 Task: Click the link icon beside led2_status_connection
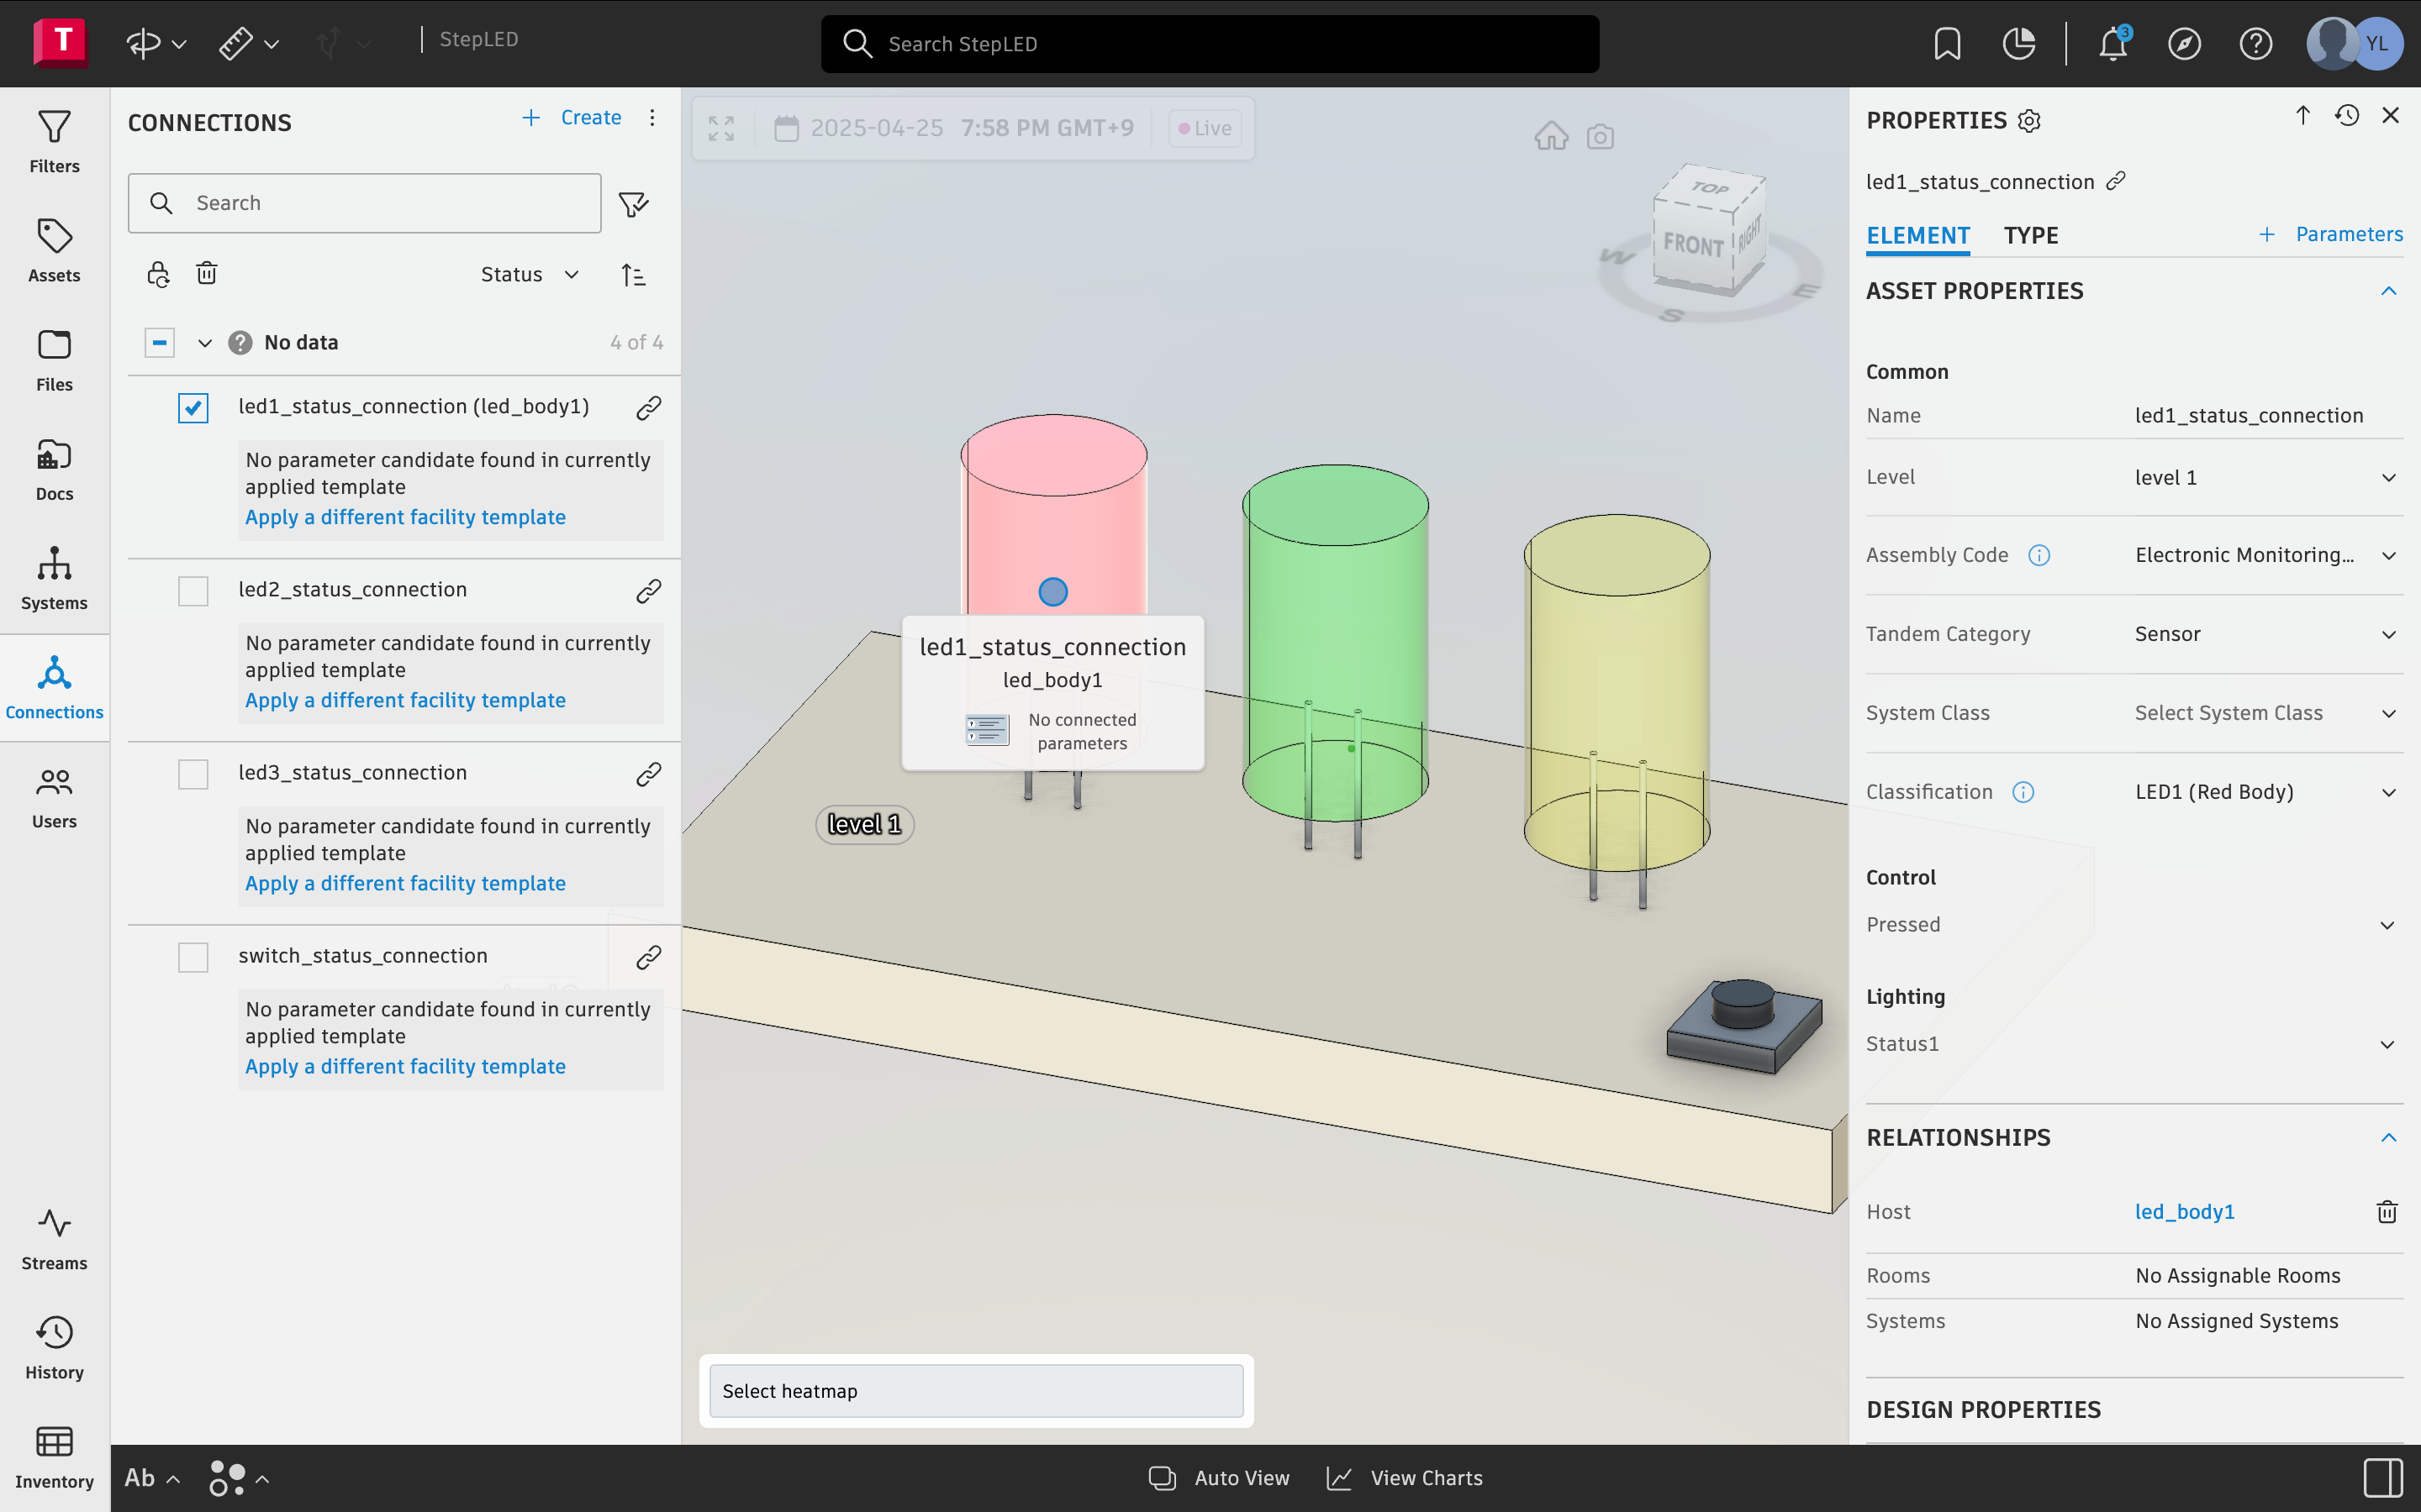pos(648,591)
